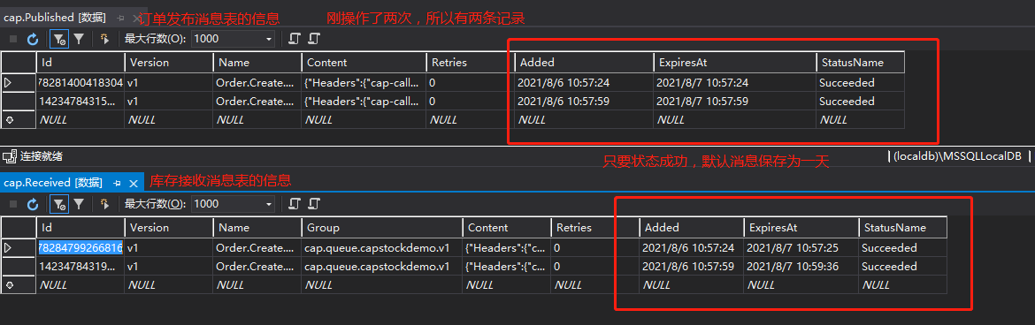The height and width of the screenshot is (325, 1035).
Task: Select Content cell in second cap.Published row
Action: pos(364,102)
